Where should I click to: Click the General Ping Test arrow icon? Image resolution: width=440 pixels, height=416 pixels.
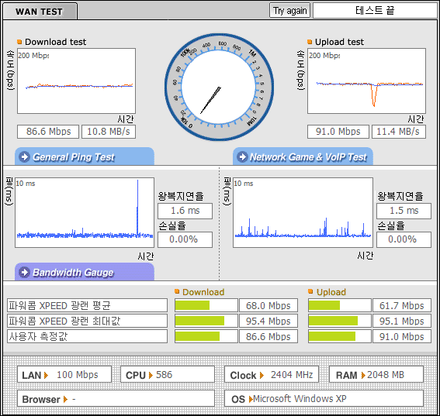click(x=24, y=157)
